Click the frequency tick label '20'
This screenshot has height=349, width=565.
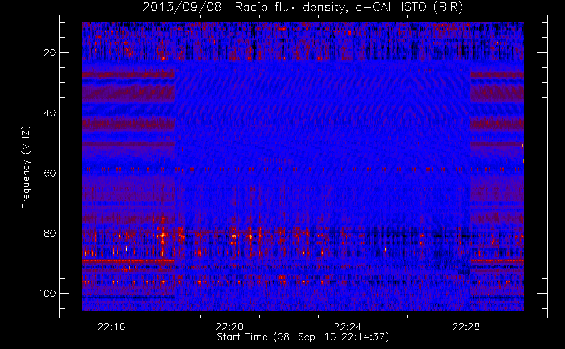click(50, 53)
